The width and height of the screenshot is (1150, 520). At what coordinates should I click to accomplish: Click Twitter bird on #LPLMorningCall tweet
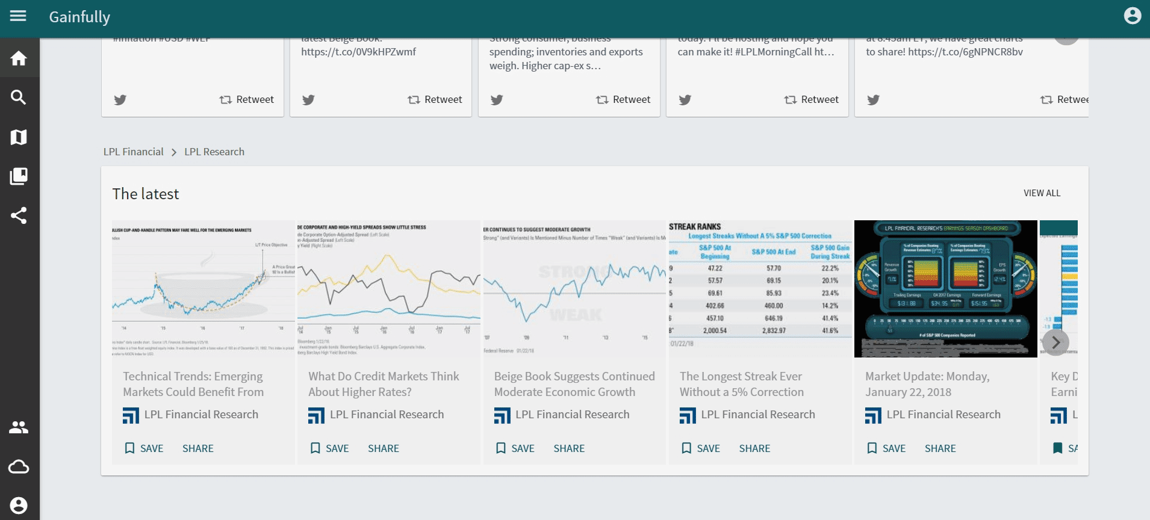(685, 100)
